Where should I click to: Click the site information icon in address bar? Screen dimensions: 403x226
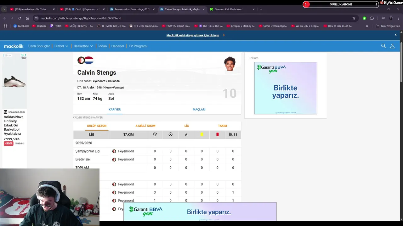tap(36, 18)
